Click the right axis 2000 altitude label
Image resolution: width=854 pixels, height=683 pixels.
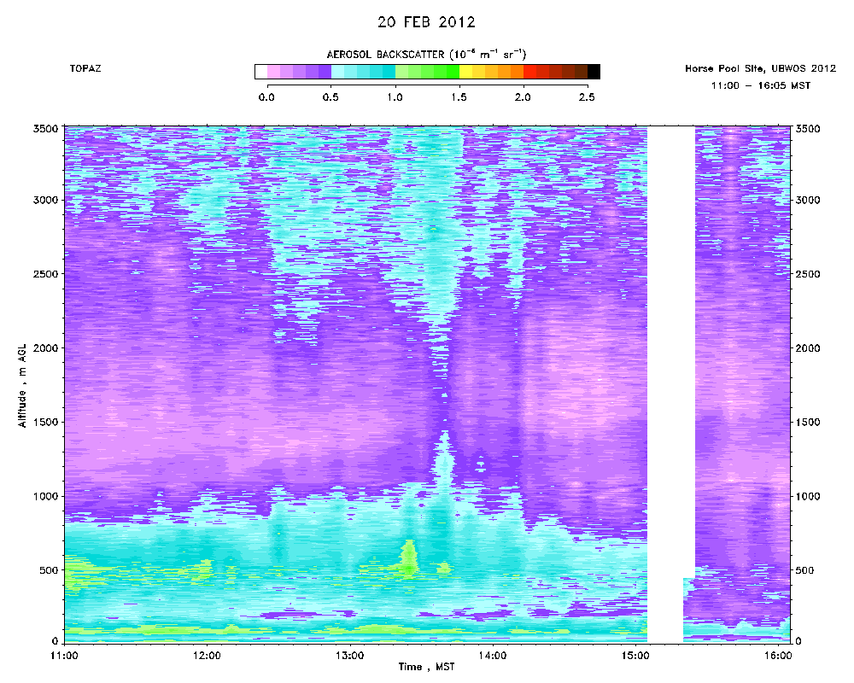[x=808, y=348]
